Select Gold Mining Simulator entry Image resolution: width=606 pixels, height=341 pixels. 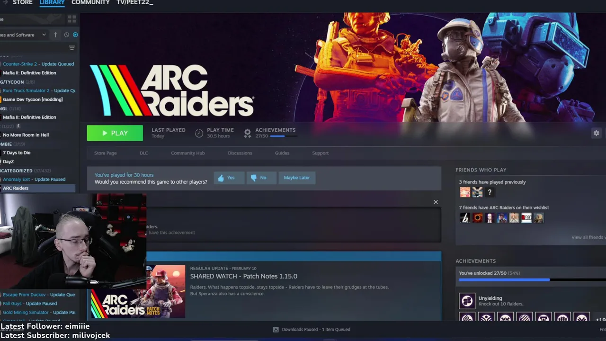pos(37,313)
